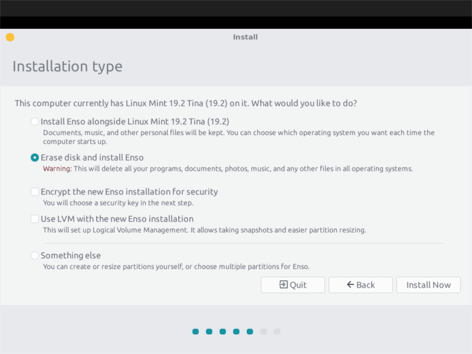Check Use LVM with the new Enso installation
Screen dimensions: 472x354
[x=35, y=219]
